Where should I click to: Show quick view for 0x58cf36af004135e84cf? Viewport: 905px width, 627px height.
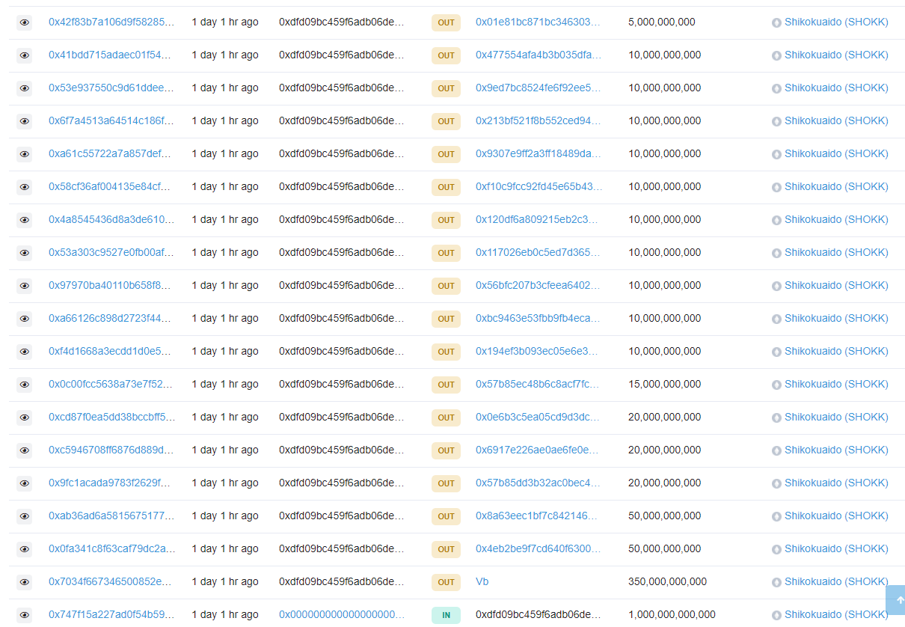(24, 187)
